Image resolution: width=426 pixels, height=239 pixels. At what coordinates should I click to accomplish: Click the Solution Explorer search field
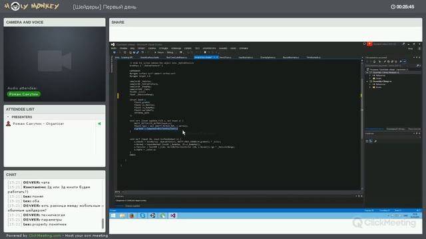(391, 66)
